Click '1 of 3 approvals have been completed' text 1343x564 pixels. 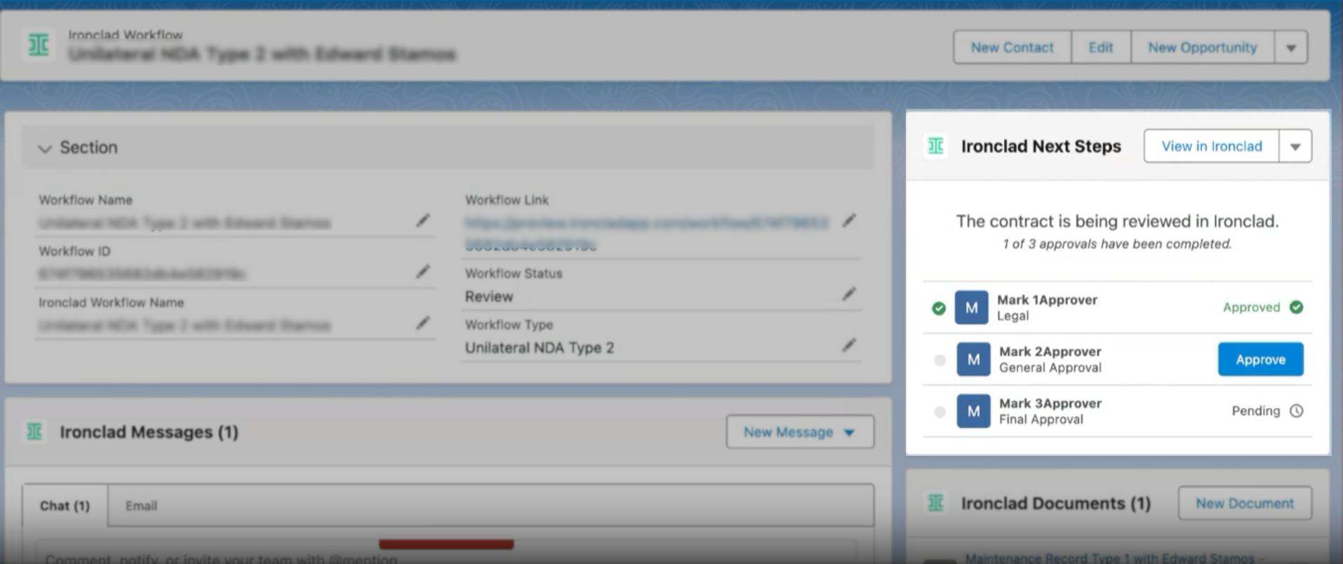pos(1117,244)
